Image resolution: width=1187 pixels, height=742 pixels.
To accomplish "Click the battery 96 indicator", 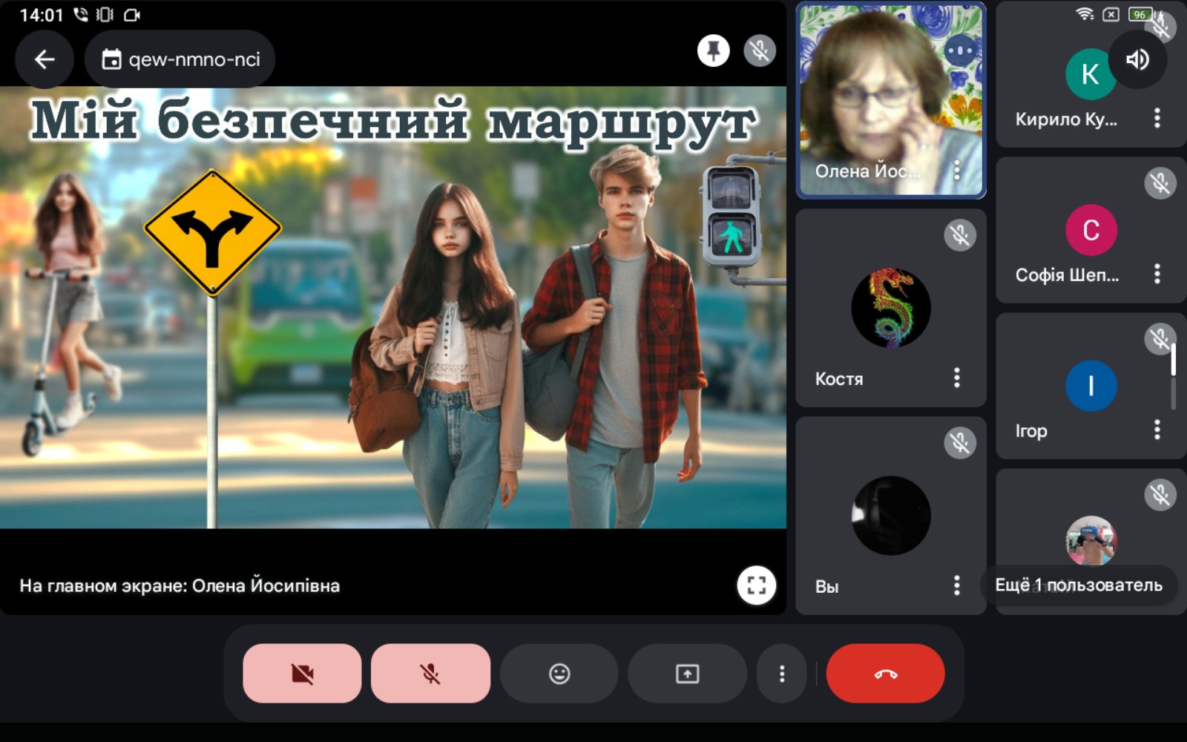I will coord(1139,14).
